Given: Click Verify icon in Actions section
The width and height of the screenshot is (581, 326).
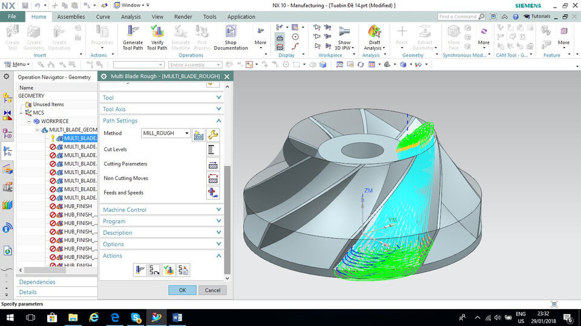Looking at the screenshot, I should (x=169, y=270).
